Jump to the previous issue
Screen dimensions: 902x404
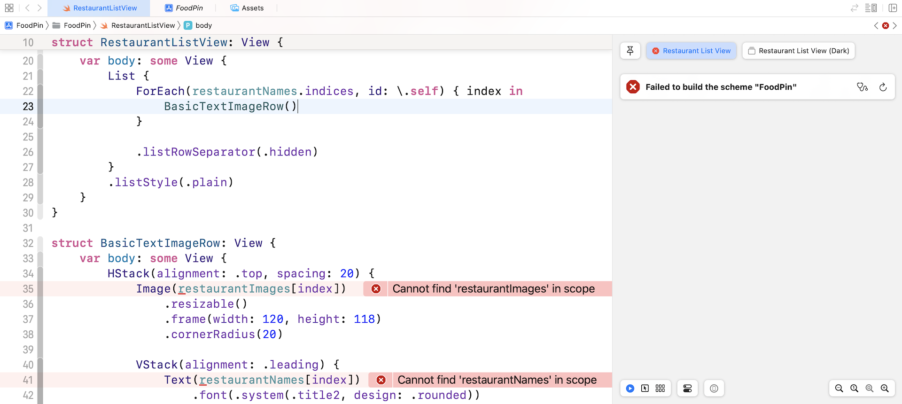pos(876,25)
